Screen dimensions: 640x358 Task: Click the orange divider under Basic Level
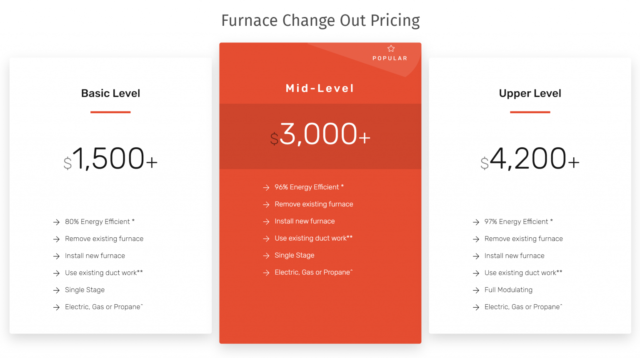tap(110, 111)
